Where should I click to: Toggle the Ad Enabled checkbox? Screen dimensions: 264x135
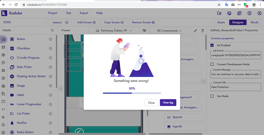point(212,45)
